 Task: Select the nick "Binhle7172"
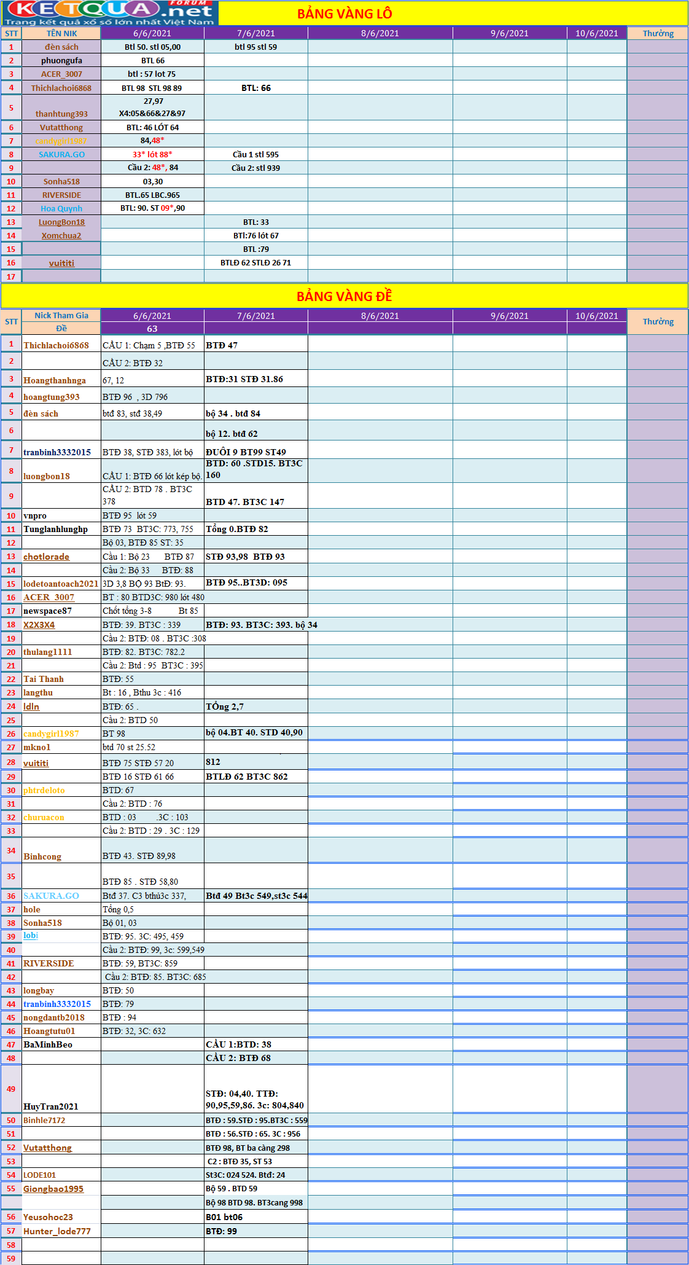(x=44, y=1120)
